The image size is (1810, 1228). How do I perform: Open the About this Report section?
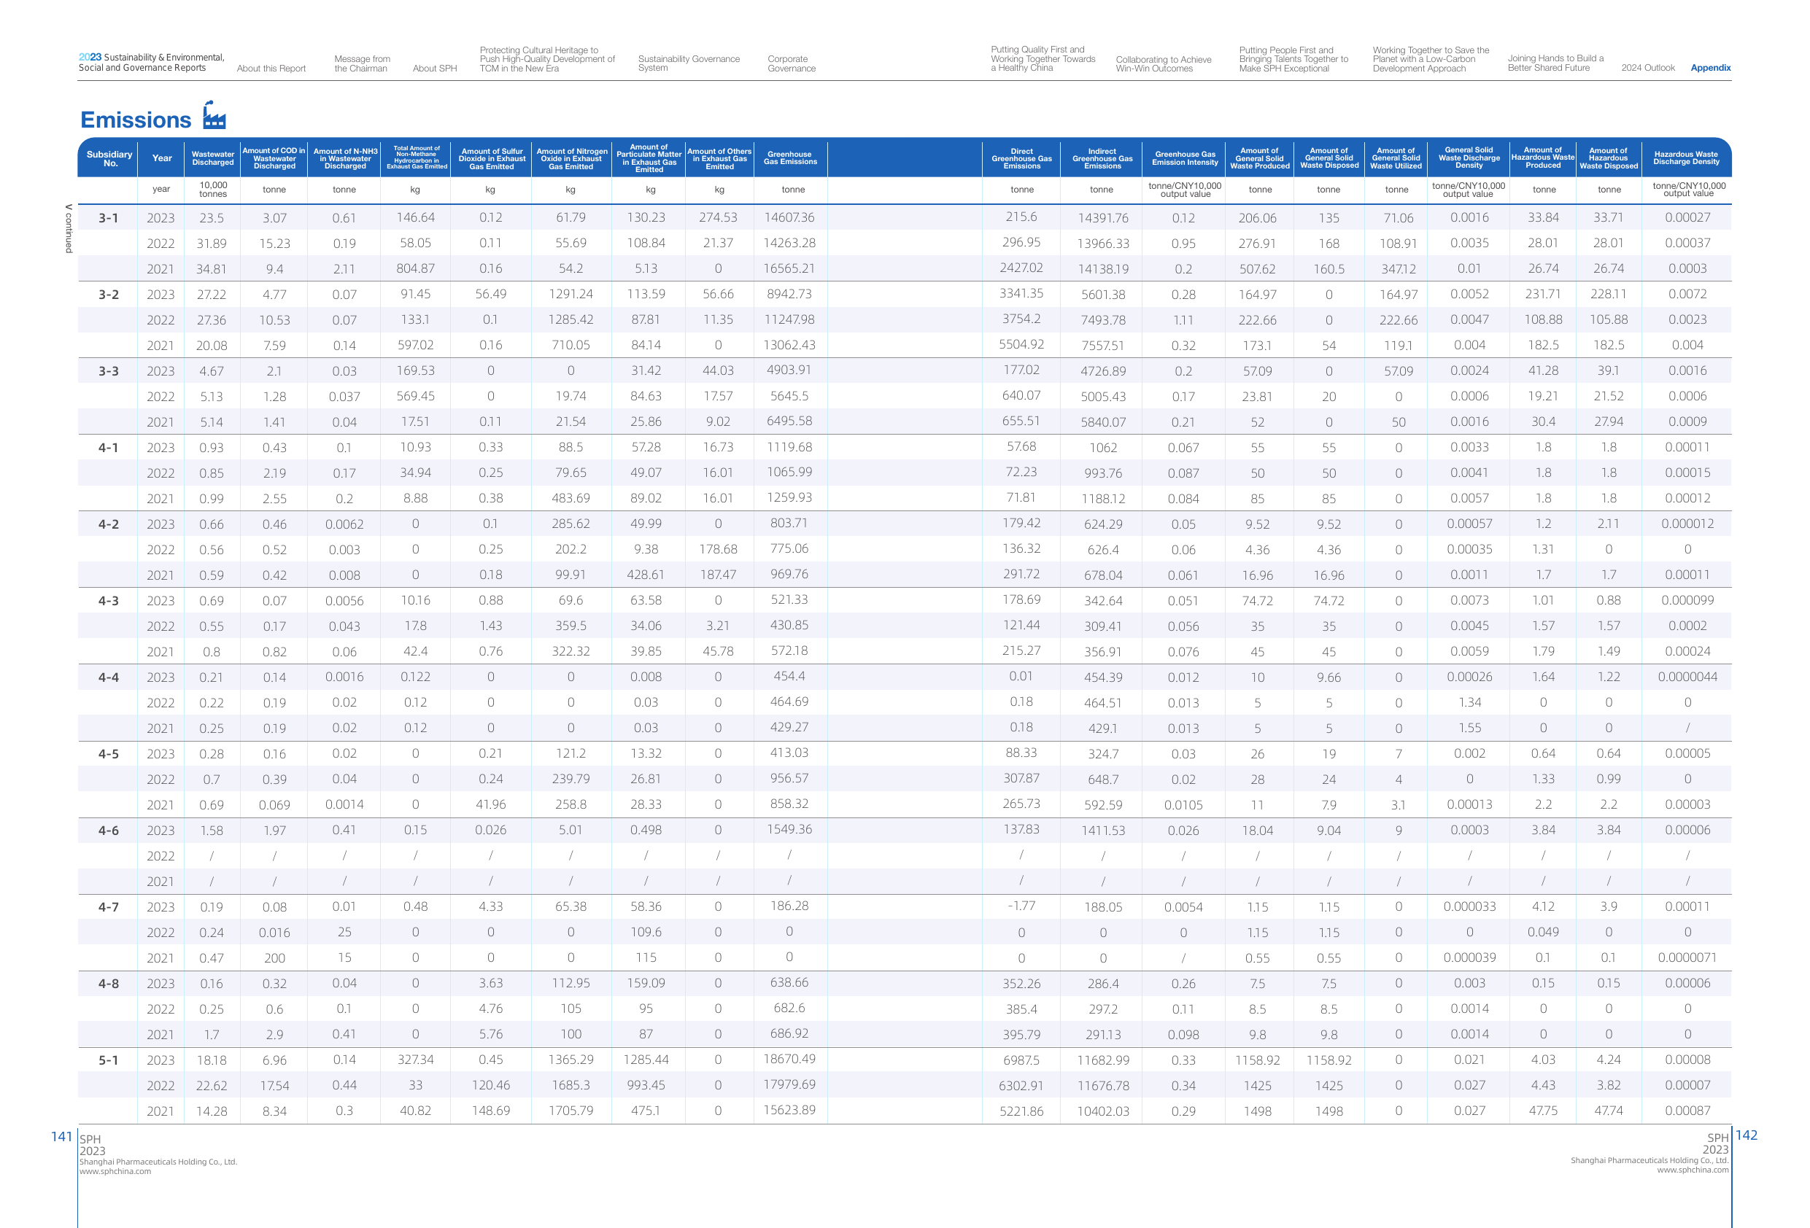coord(271,69)
